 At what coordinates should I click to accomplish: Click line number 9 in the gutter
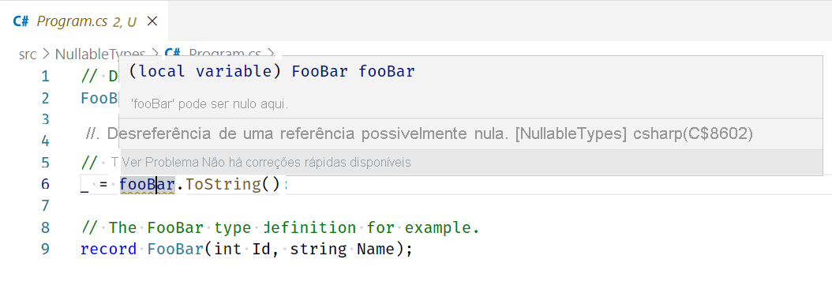[x=45, y=249]
